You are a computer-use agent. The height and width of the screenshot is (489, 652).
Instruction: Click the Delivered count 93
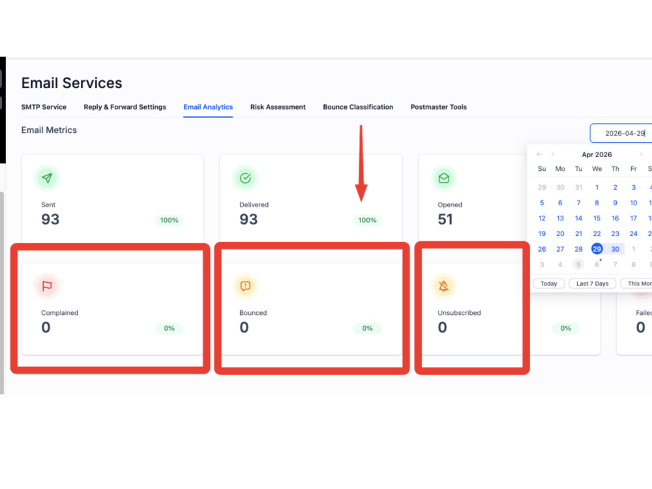248,219
